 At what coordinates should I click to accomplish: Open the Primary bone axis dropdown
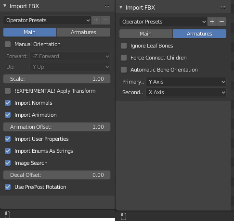186,82
